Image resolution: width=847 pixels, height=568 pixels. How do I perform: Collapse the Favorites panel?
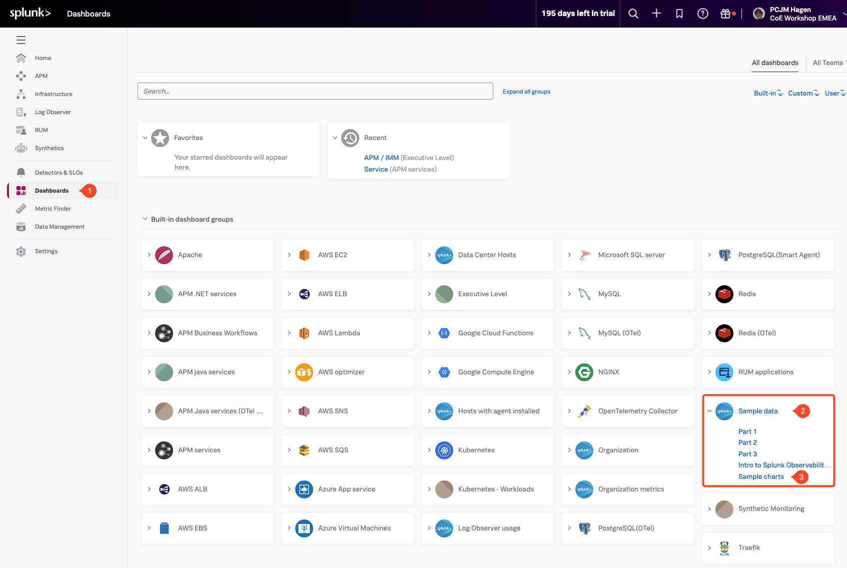tap(145, 138)
